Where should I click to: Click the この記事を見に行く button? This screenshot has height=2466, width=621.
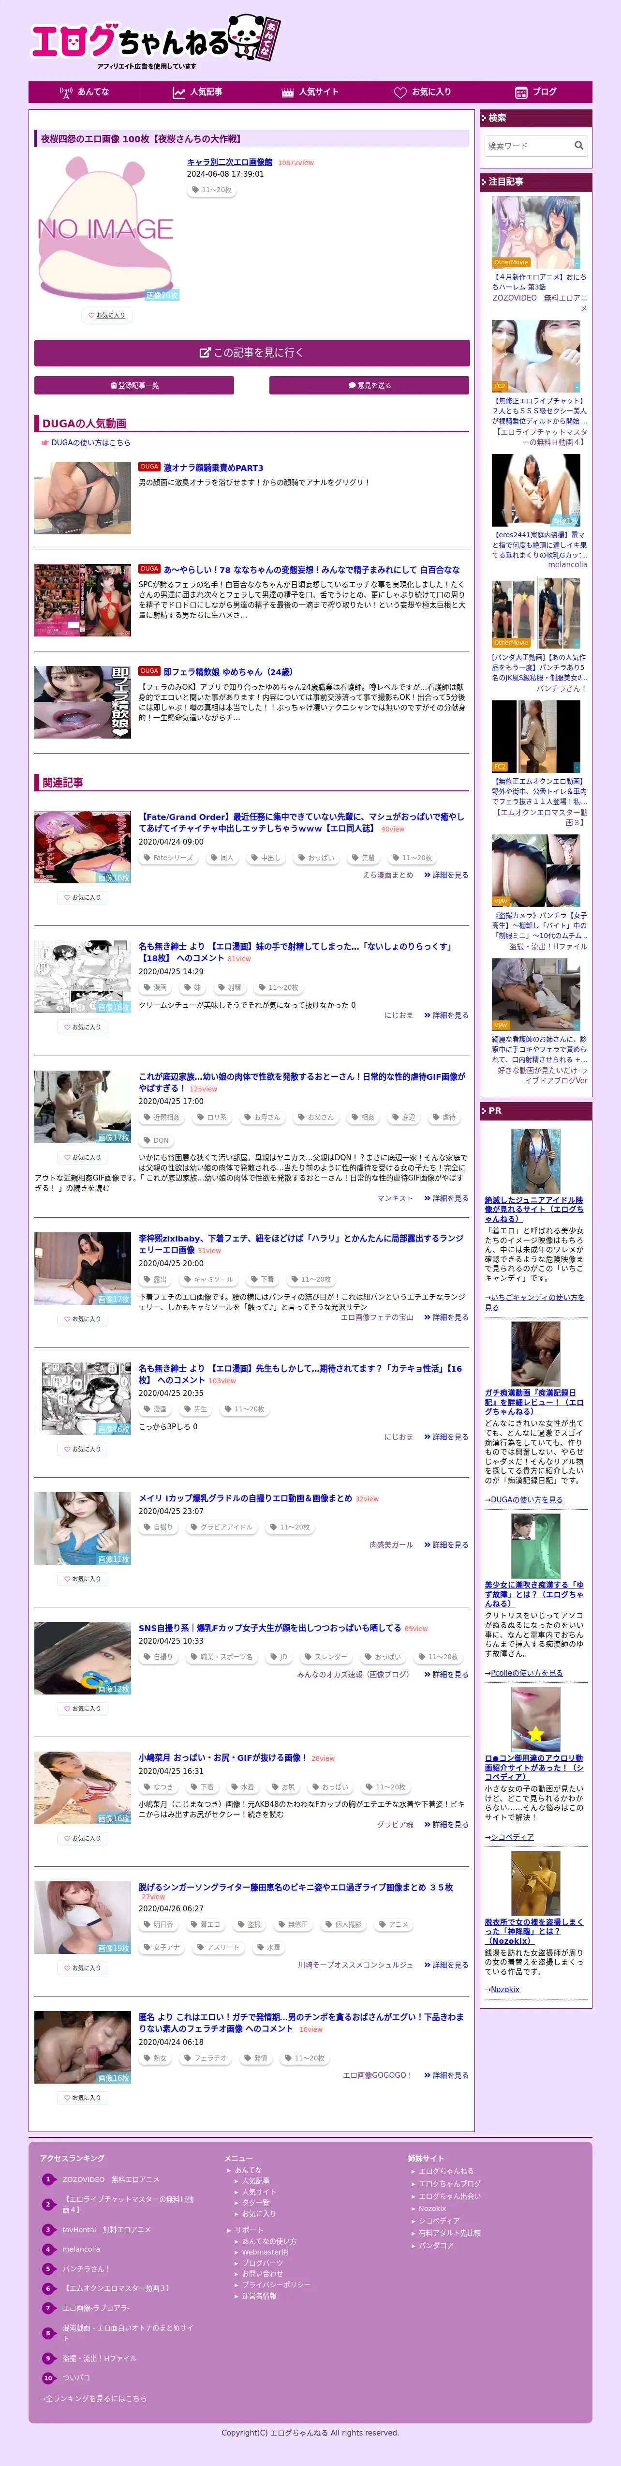pos(251,352)
